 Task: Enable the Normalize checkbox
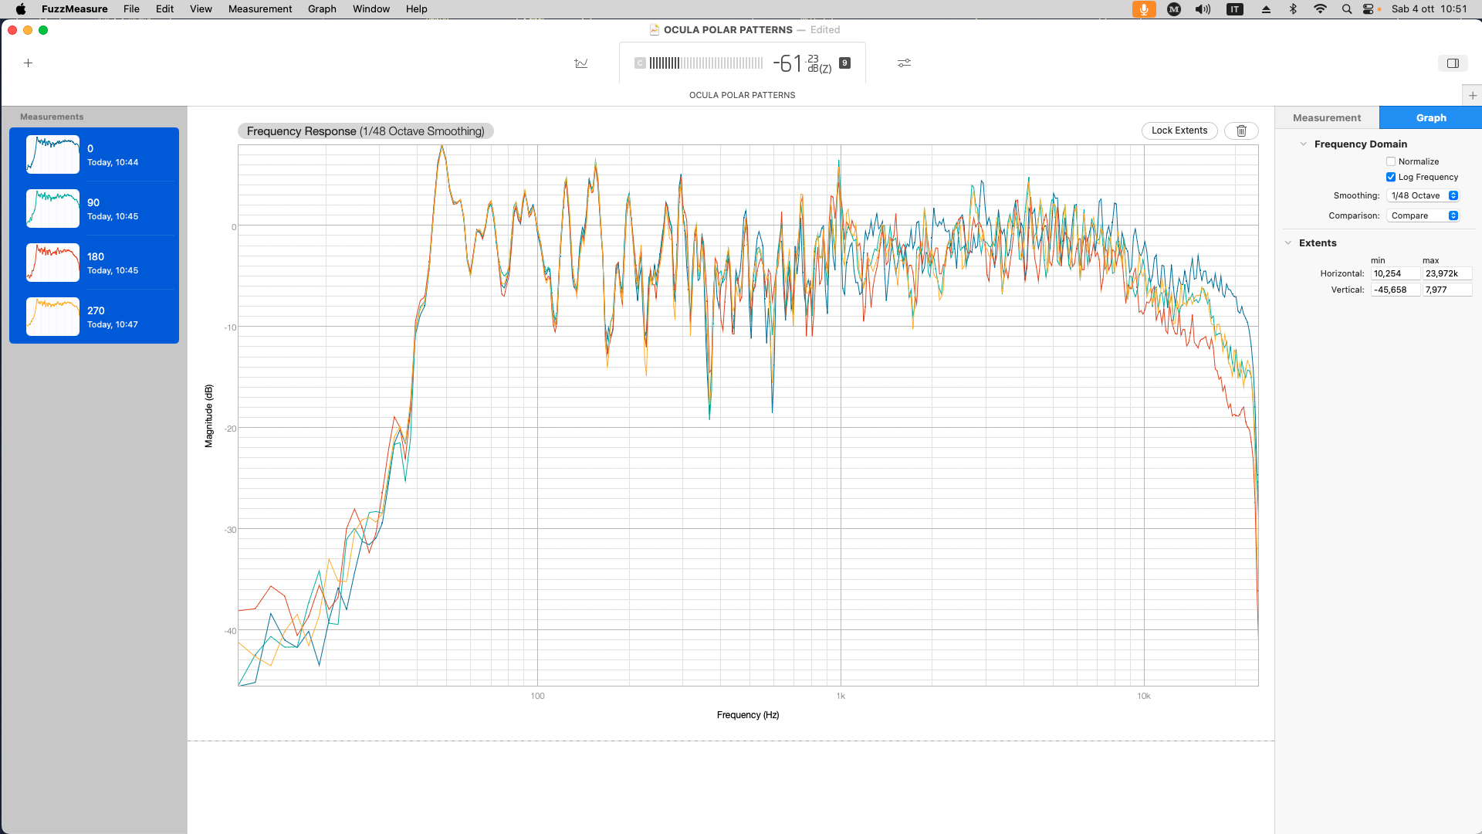(1391, 161)
